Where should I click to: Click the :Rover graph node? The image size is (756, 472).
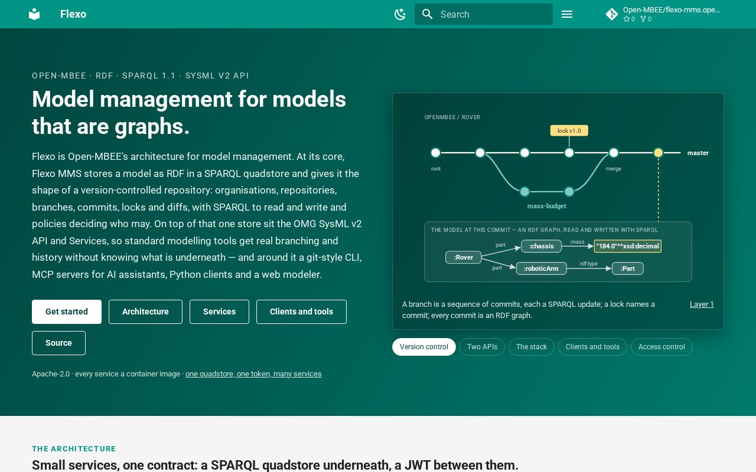(x=464, y=257)
